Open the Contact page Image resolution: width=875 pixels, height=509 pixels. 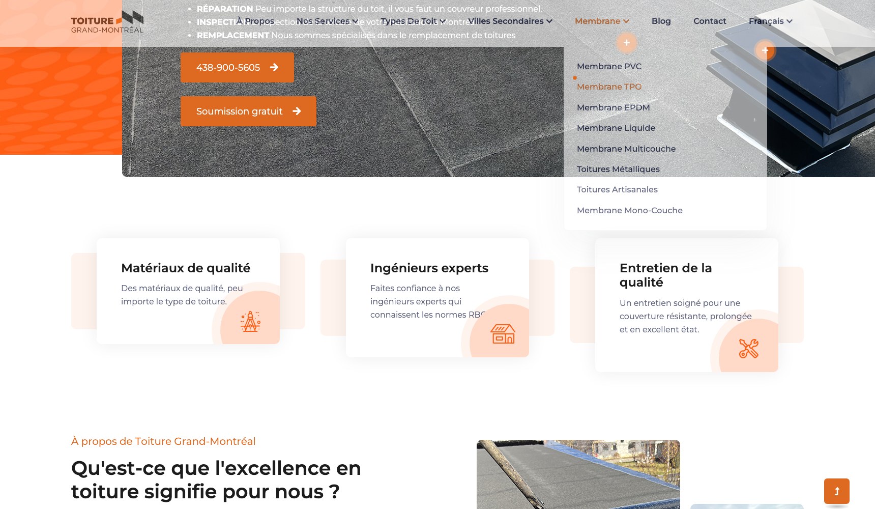tap(710, 21)
